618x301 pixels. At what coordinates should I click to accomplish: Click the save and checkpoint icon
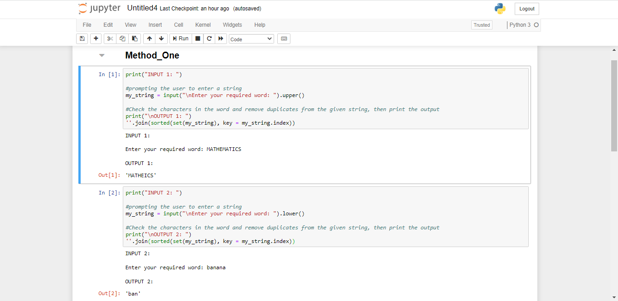point(82,39)
